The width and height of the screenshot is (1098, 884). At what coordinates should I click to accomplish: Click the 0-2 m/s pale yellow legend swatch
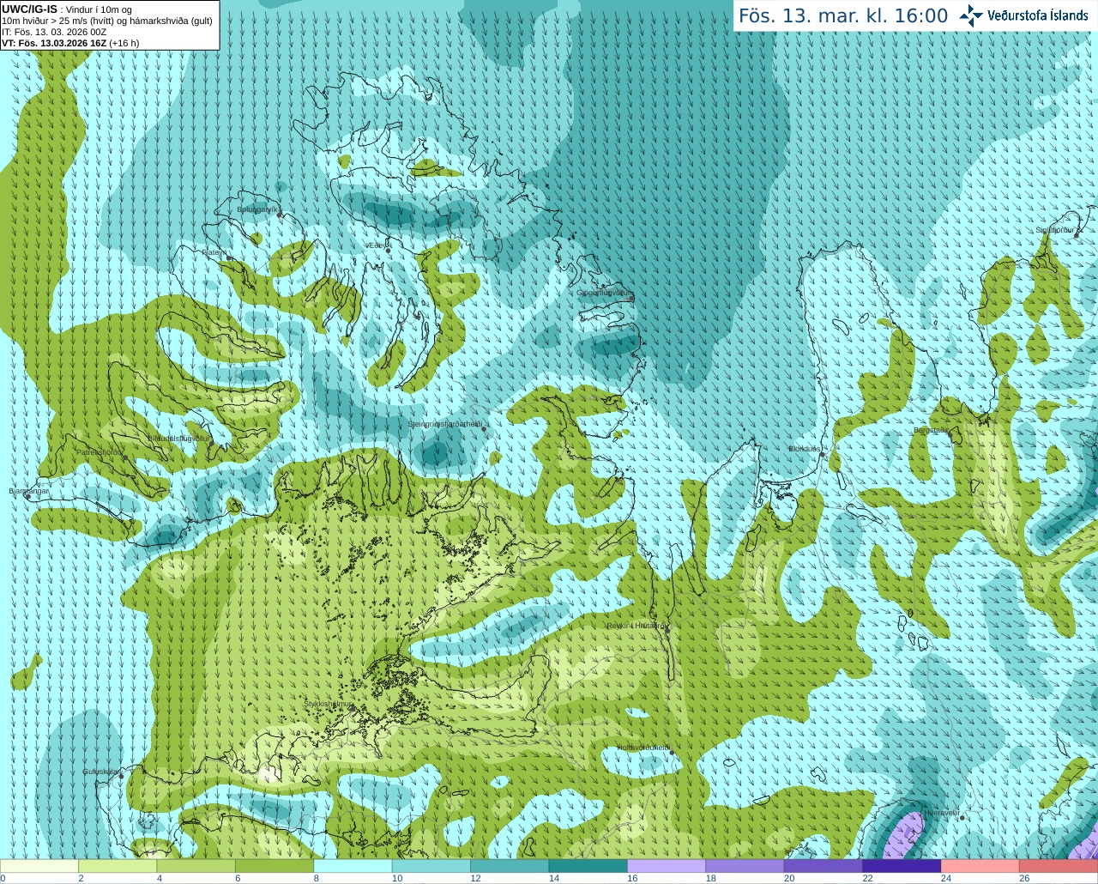39,866
